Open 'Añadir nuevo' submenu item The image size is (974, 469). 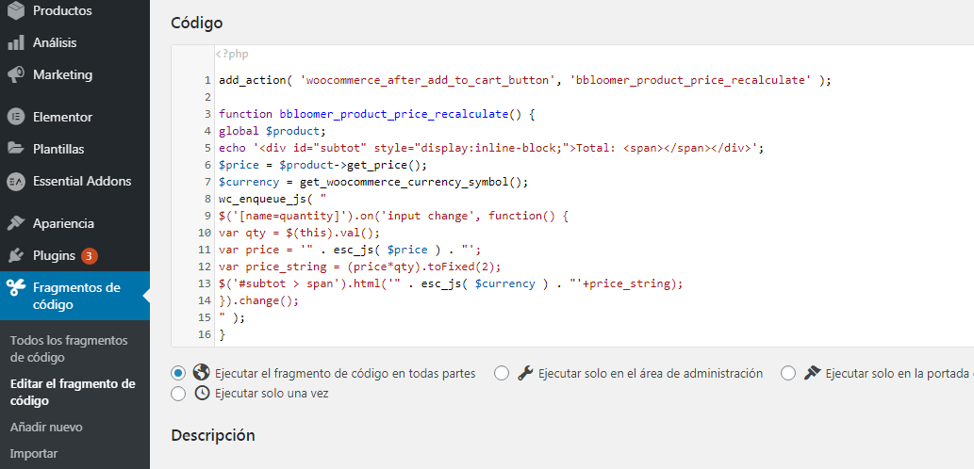[x=46, y=428]
